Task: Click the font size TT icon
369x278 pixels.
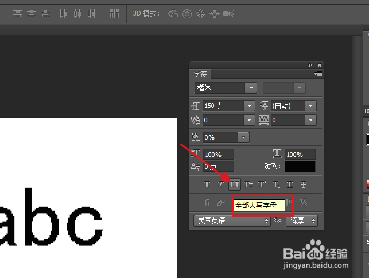Action: 196,106
